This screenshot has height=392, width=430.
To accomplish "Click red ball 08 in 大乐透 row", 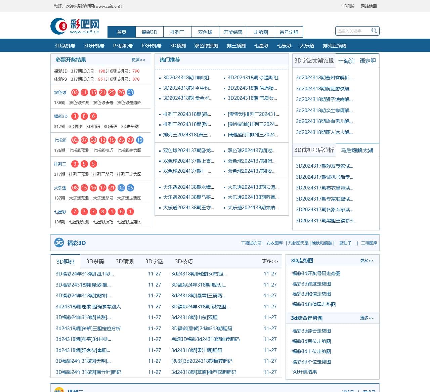I will coord(75,188).
